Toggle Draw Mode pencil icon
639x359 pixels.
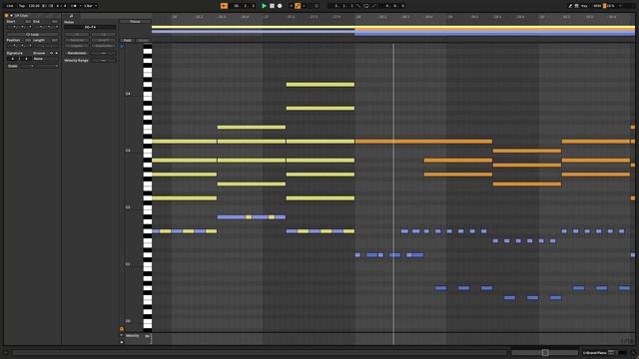570,6
